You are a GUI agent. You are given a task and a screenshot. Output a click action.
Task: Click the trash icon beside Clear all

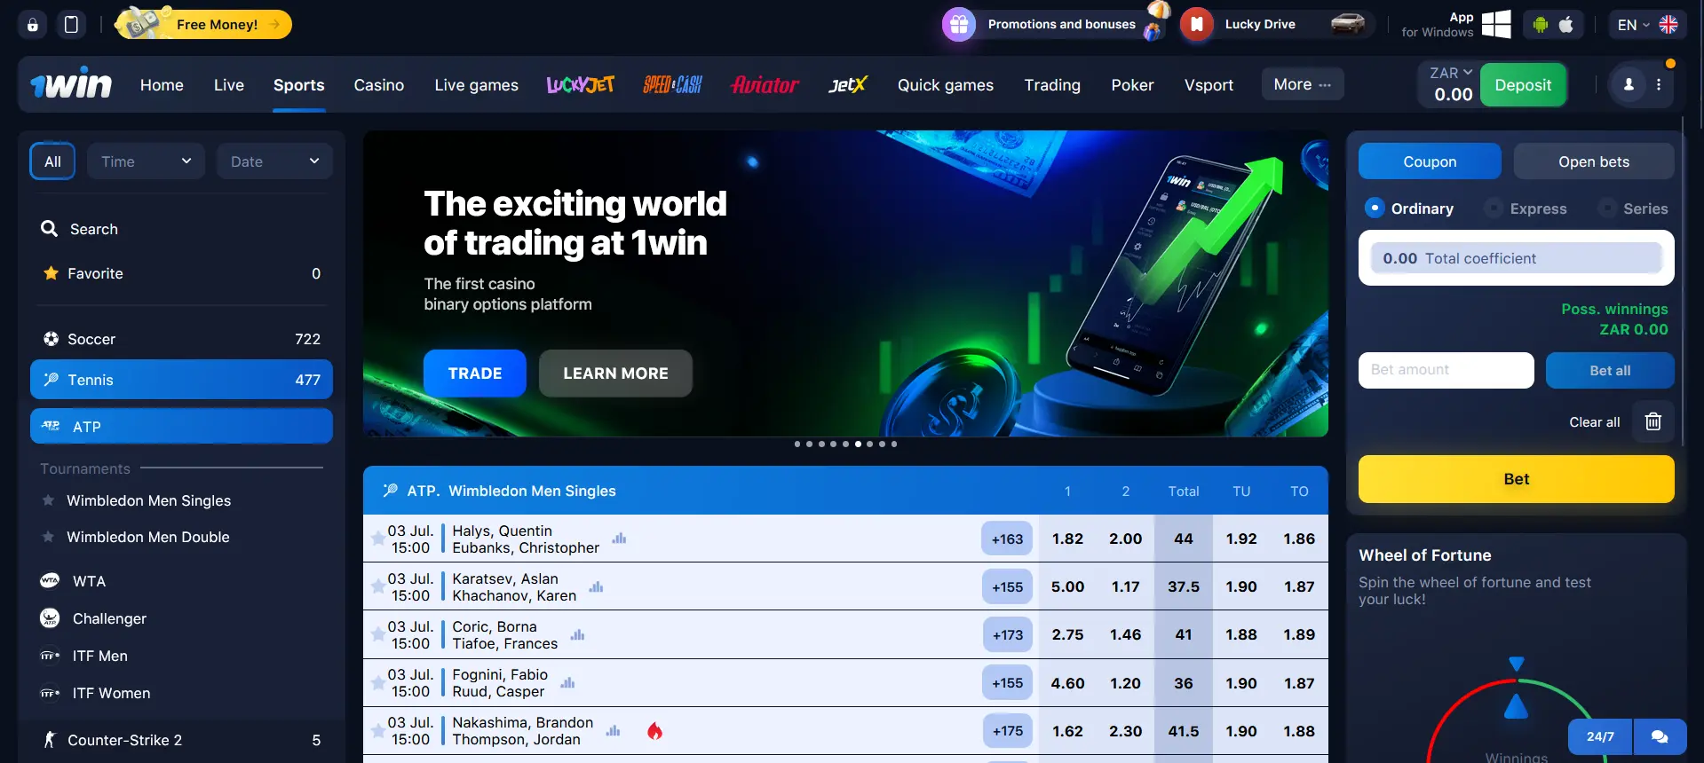pos(1652,421)
